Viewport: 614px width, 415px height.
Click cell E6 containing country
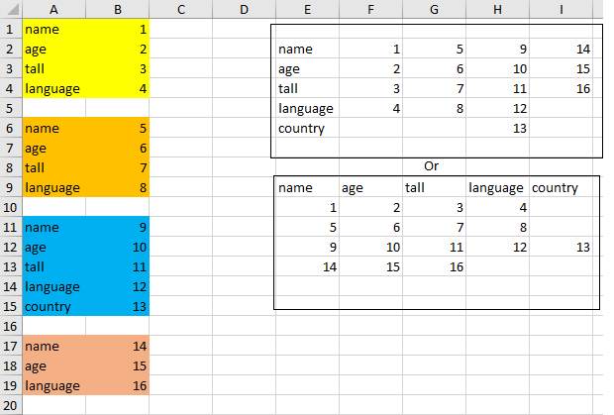[306, 129]
